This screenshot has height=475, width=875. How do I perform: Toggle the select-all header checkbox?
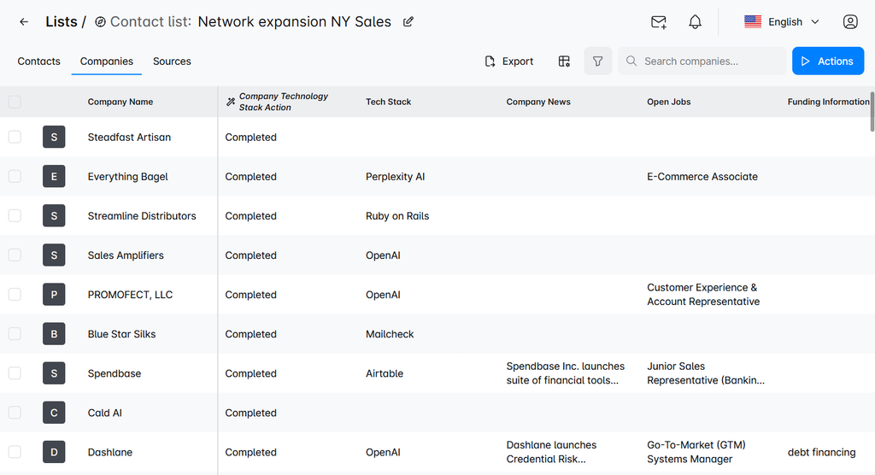click(15, 102)
